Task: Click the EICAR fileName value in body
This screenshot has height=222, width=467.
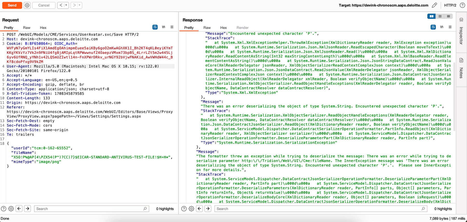Action: click(x=91, y=157)
